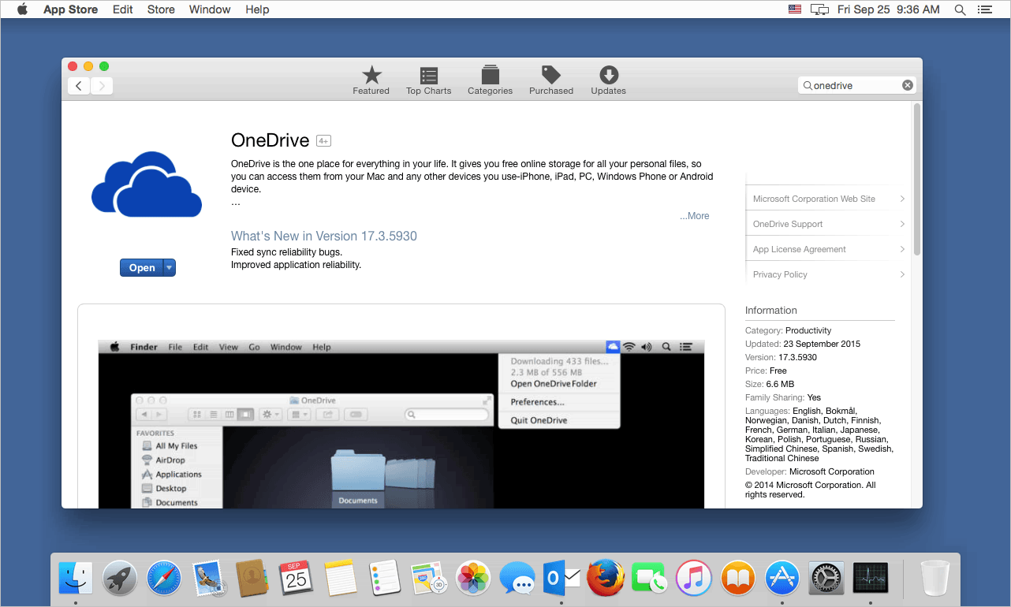The height and width of the screenshot is (607, 1011).
Task: Open iBooks orange book in Dock
Action: click(738, 579)
